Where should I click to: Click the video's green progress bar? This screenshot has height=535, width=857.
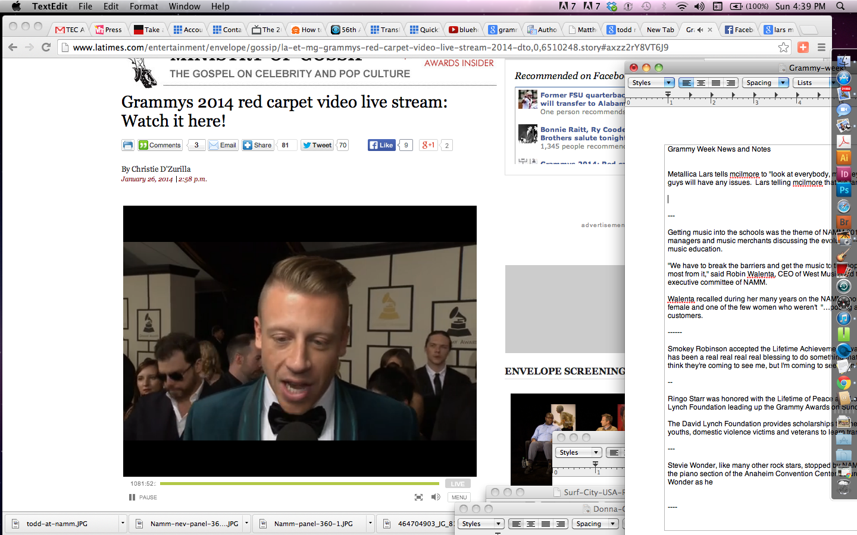[299, 484]
